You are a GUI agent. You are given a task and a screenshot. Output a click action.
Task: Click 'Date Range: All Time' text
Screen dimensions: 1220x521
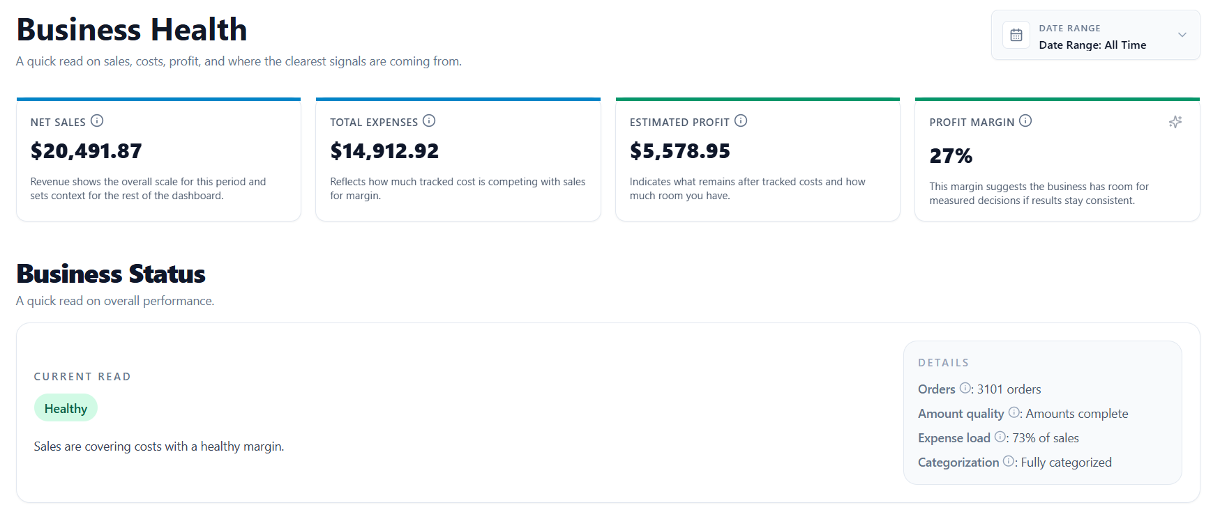(1092, 45)
